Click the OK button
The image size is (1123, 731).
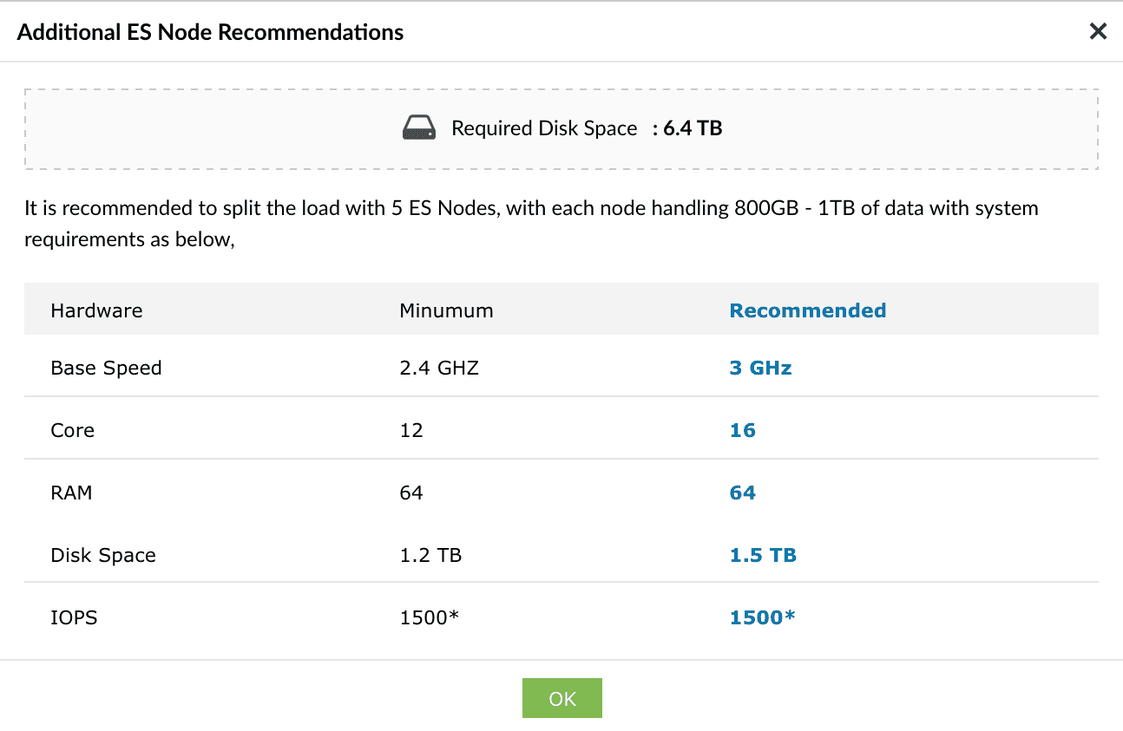point(561,698)
